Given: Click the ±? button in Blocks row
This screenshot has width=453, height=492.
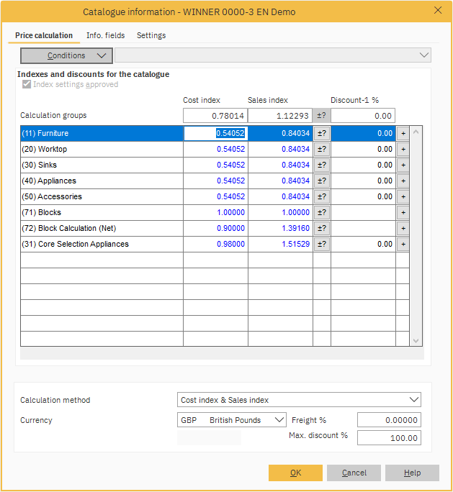Looking at the screenshot, I should (322, 212).
